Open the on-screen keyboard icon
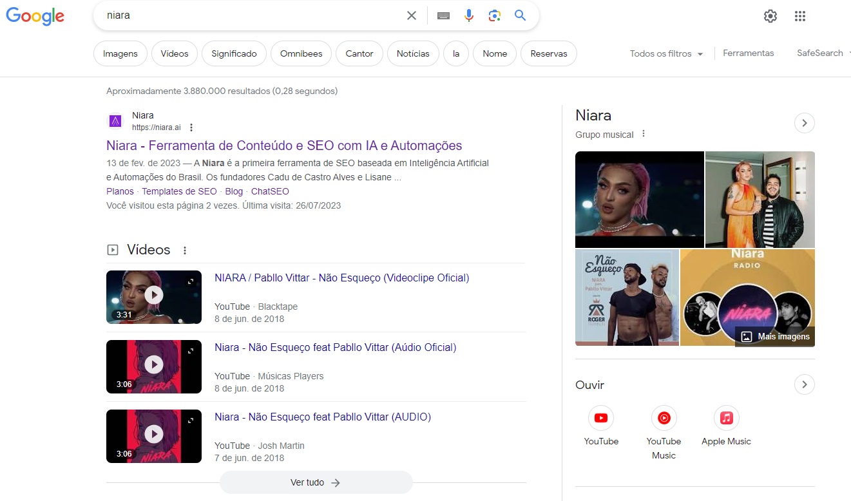This screenshot has width=851, height=501. pyautogui.click(x=443, y=15)
